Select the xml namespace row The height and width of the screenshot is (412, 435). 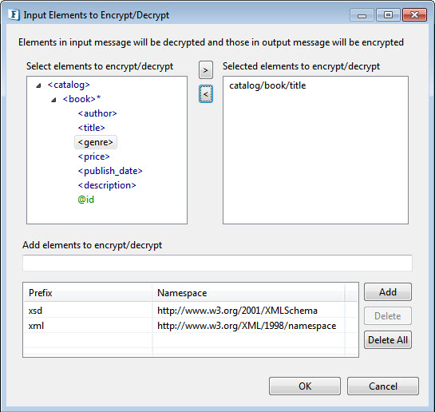[190, 326]
